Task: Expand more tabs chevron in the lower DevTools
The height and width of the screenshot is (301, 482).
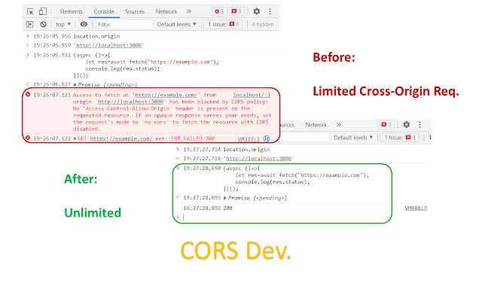Action: 339,125
